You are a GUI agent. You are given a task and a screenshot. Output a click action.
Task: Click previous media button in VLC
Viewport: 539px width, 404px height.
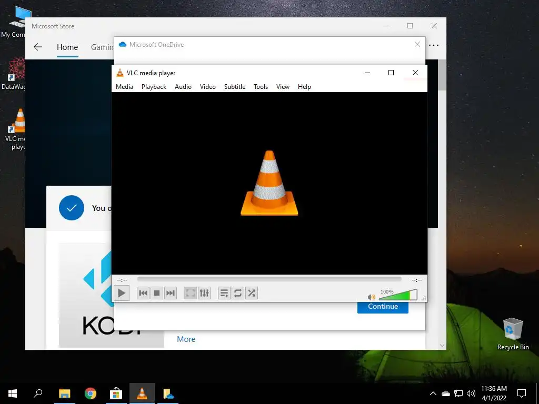click(x=143, y=293)
